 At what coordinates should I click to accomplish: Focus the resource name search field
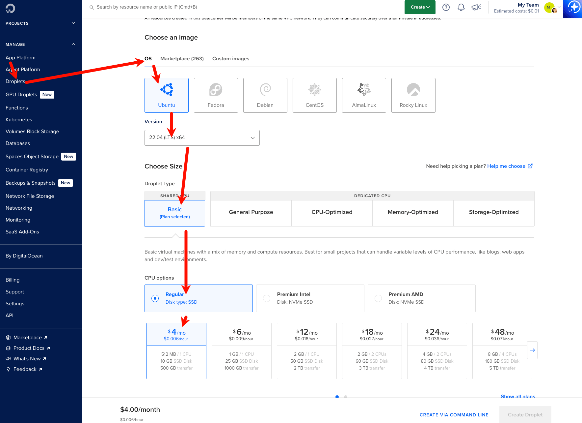tap(147, 7)
